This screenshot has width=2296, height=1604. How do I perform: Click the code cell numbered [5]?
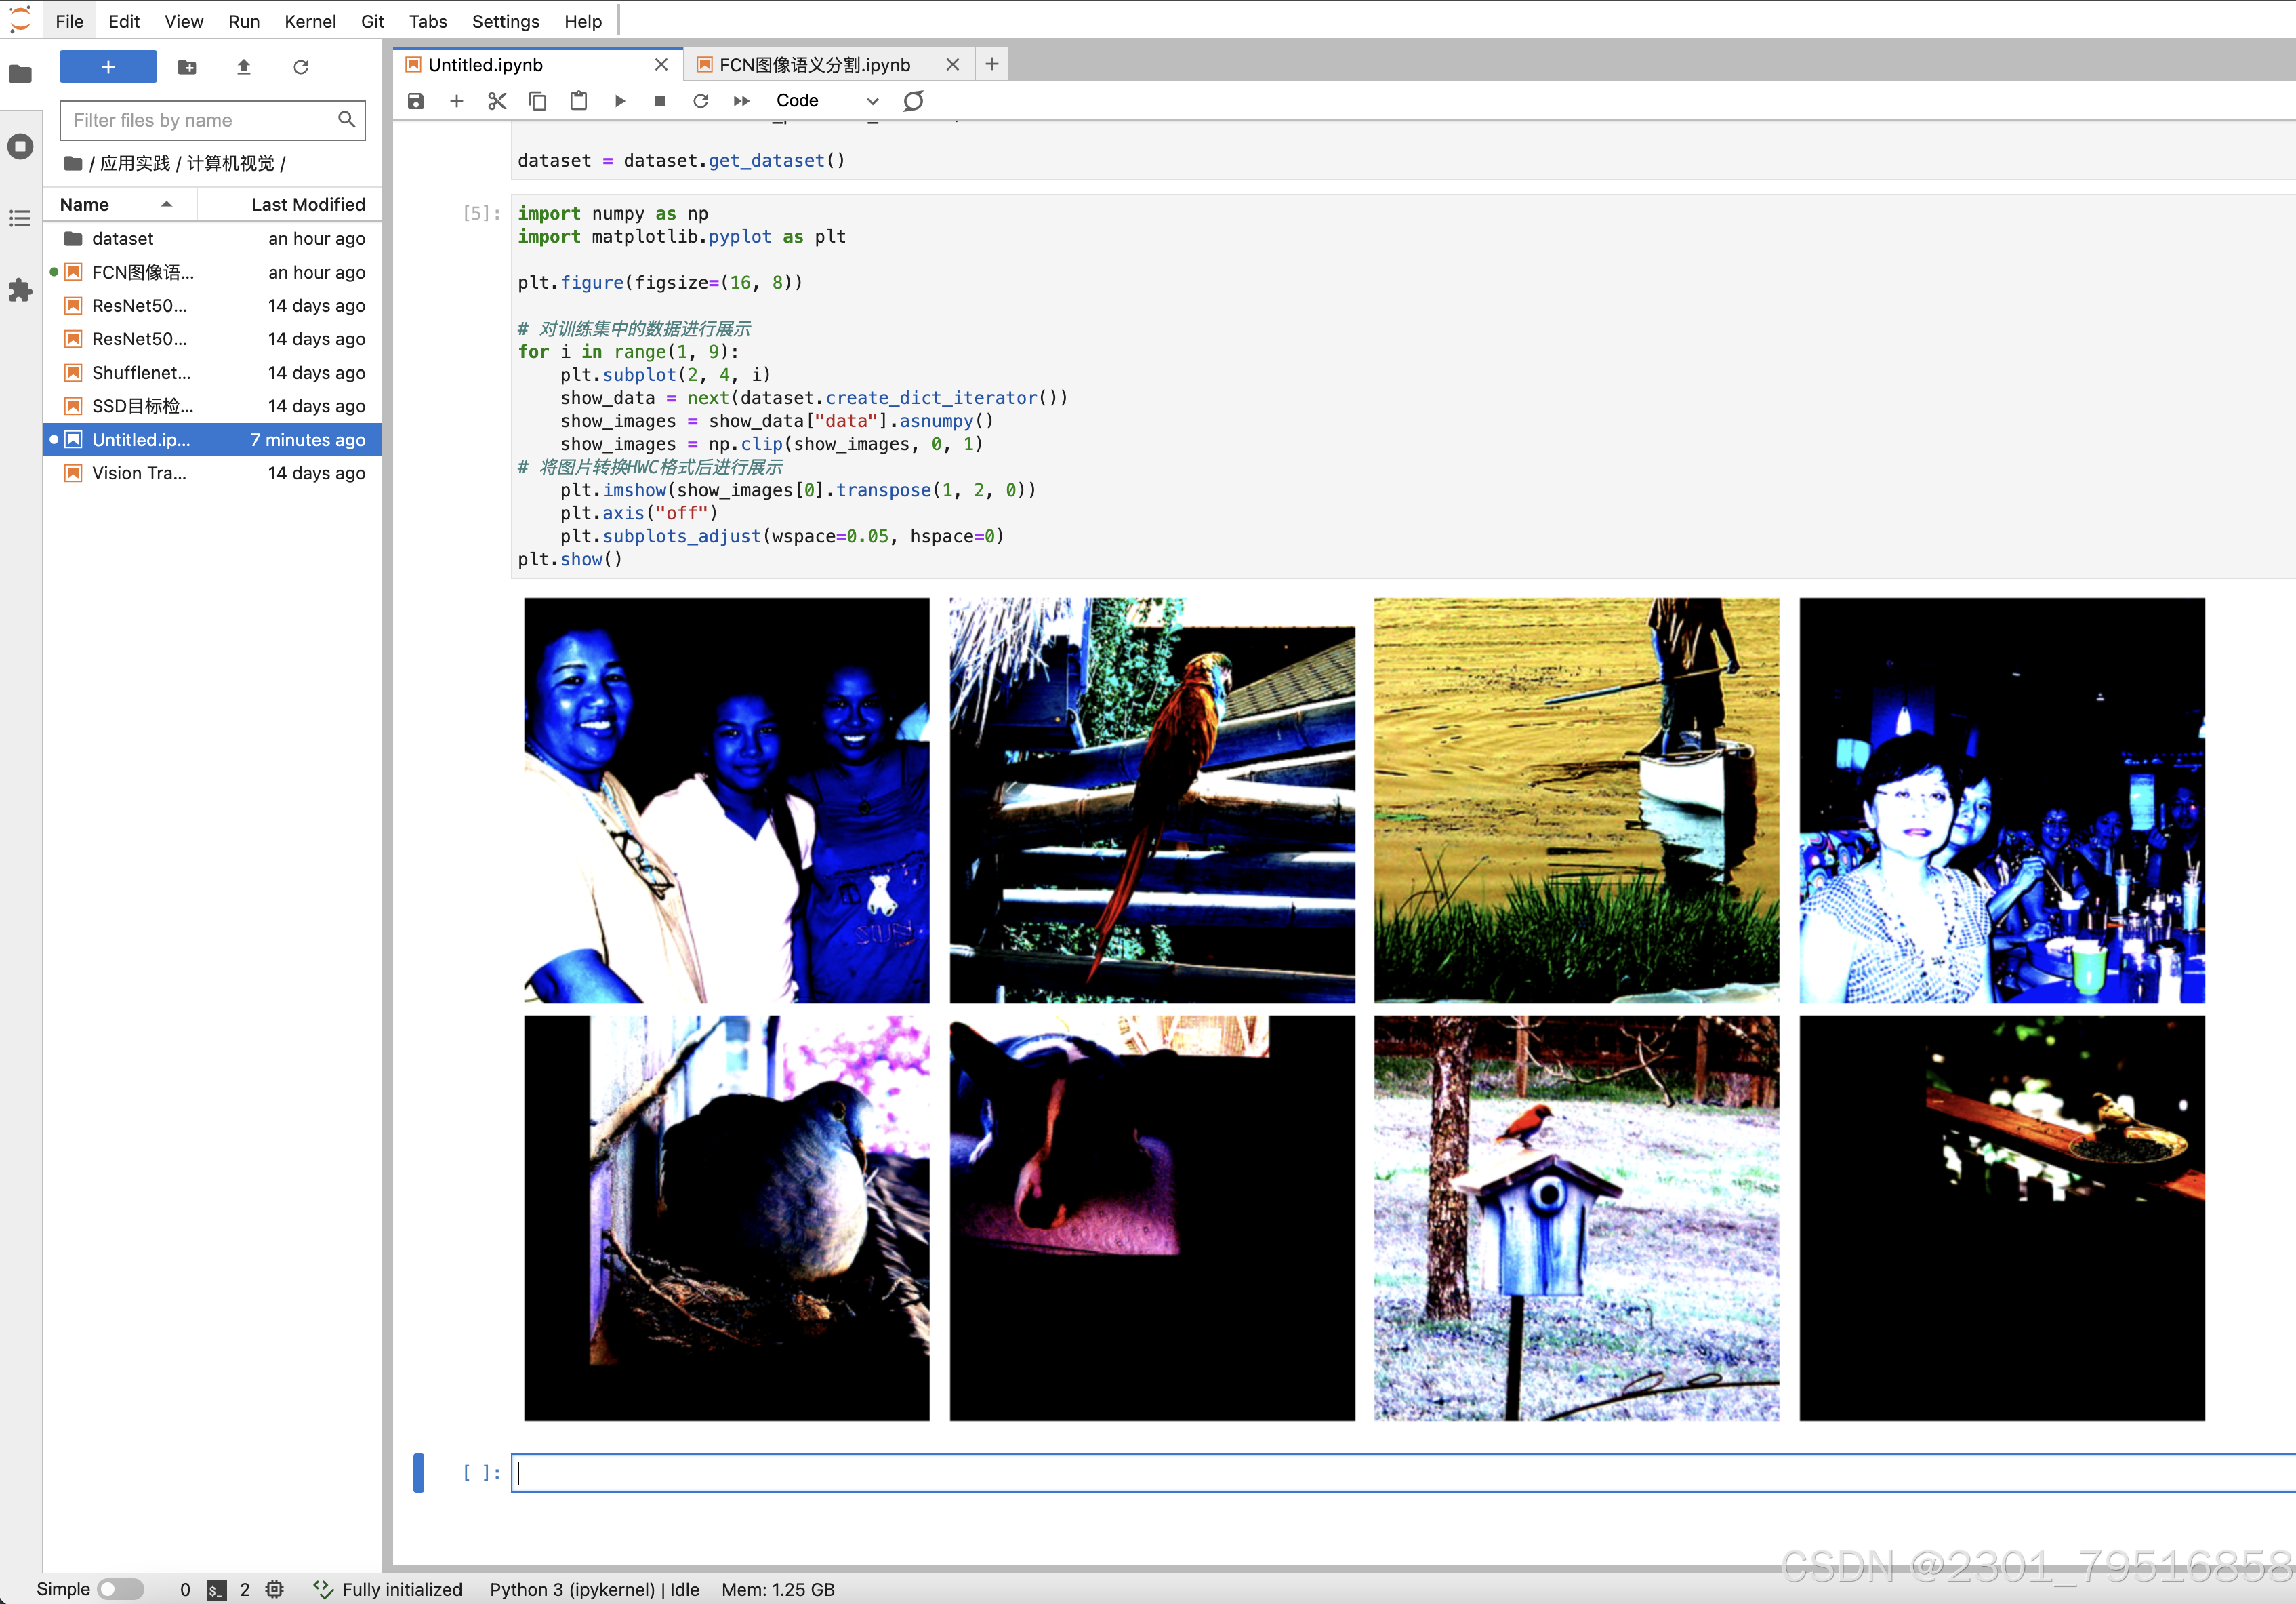[1403, 386]
